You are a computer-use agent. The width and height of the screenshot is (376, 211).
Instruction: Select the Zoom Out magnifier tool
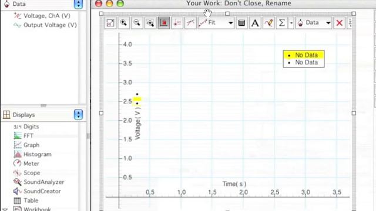tap(137, 23)
